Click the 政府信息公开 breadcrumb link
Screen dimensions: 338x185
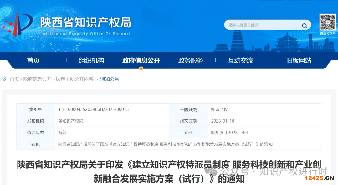[x=37, y=79]
